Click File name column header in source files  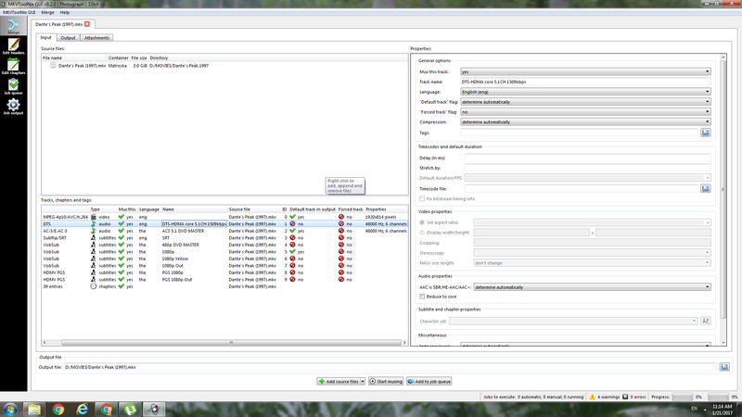click(x=52, y=57)
